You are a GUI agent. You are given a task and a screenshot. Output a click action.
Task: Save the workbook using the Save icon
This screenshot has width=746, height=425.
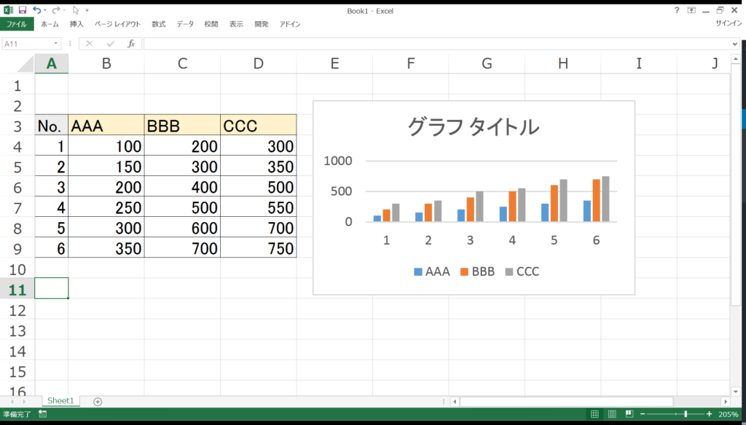click(x=22, y=9)
